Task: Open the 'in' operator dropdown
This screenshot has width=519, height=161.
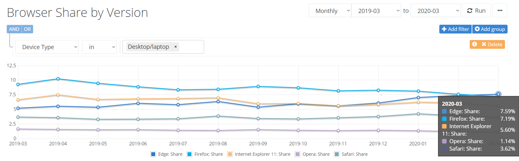Action: [x=99, y=47]
